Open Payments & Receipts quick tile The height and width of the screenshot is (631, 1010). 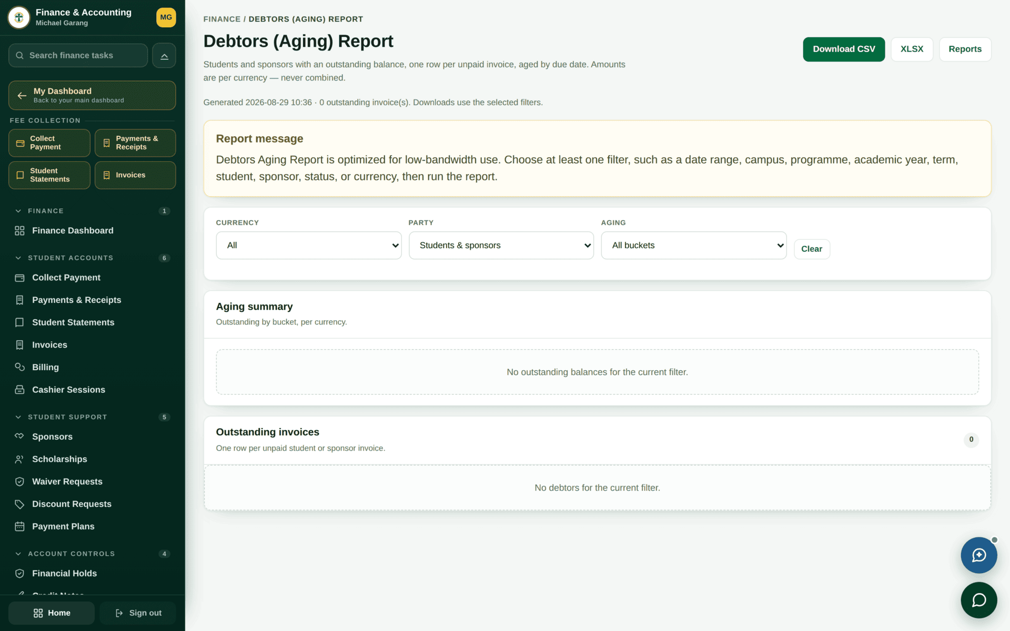coord(135,143)
